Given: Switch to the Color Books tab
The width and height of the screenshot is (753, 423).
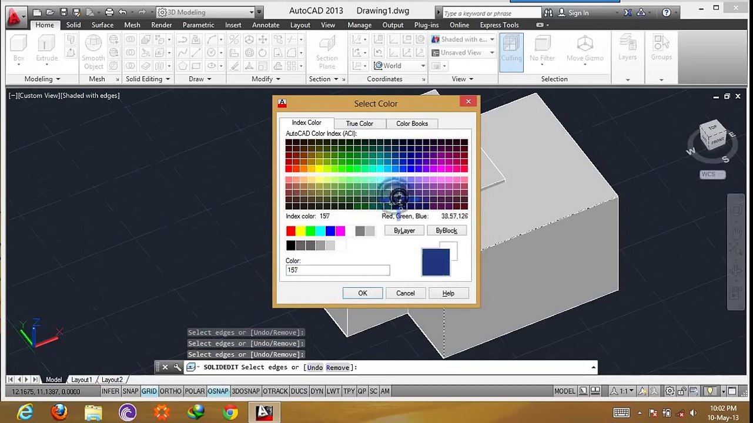Looking at the screenshot, I should pyautogui.click(x=412, y=123).
